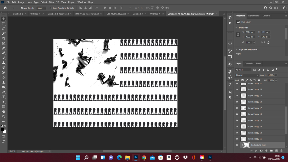Delete layer using the trash icon
This screenshot has width=288, height=162.
281,150
